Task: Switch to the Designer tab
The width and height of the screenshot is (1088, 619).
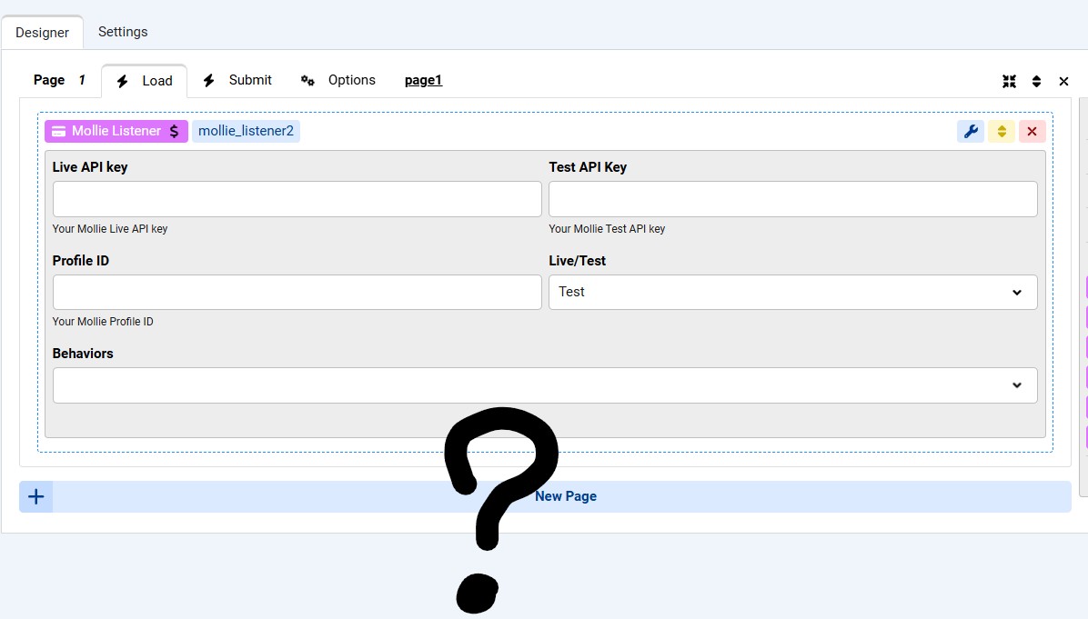Action: (x=42, y=33)
